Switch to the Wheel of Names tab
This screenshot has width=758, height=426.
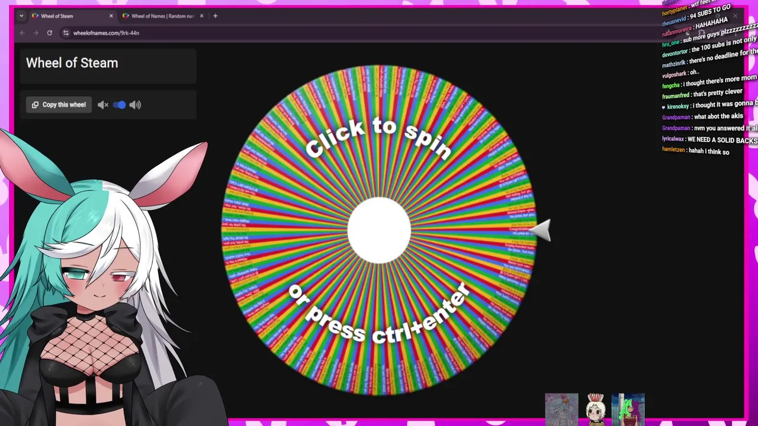coord(162,16)
